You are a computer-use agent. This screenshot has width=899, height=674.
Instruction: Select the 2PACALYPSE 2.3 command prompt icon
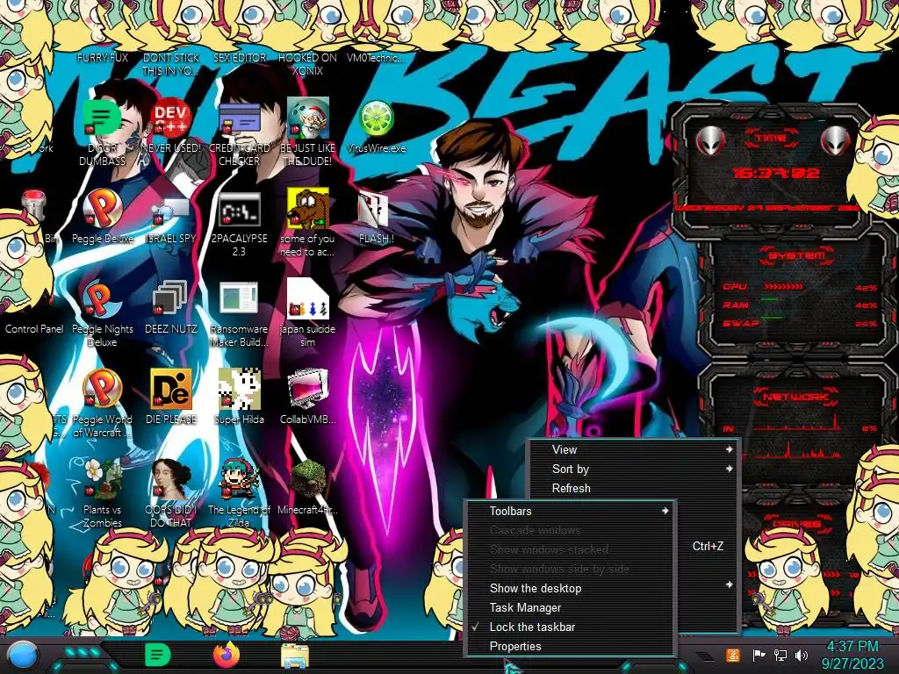tap(240, 209)
